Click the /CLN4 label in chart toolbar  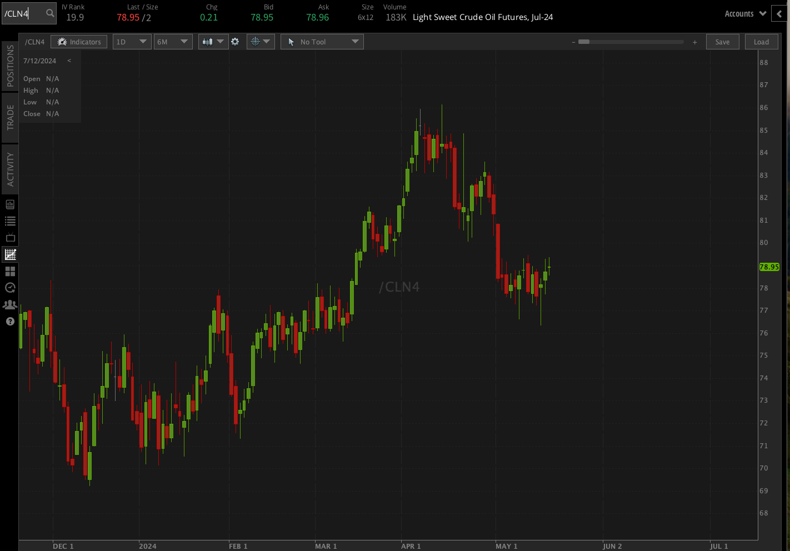tap(34, 42)
